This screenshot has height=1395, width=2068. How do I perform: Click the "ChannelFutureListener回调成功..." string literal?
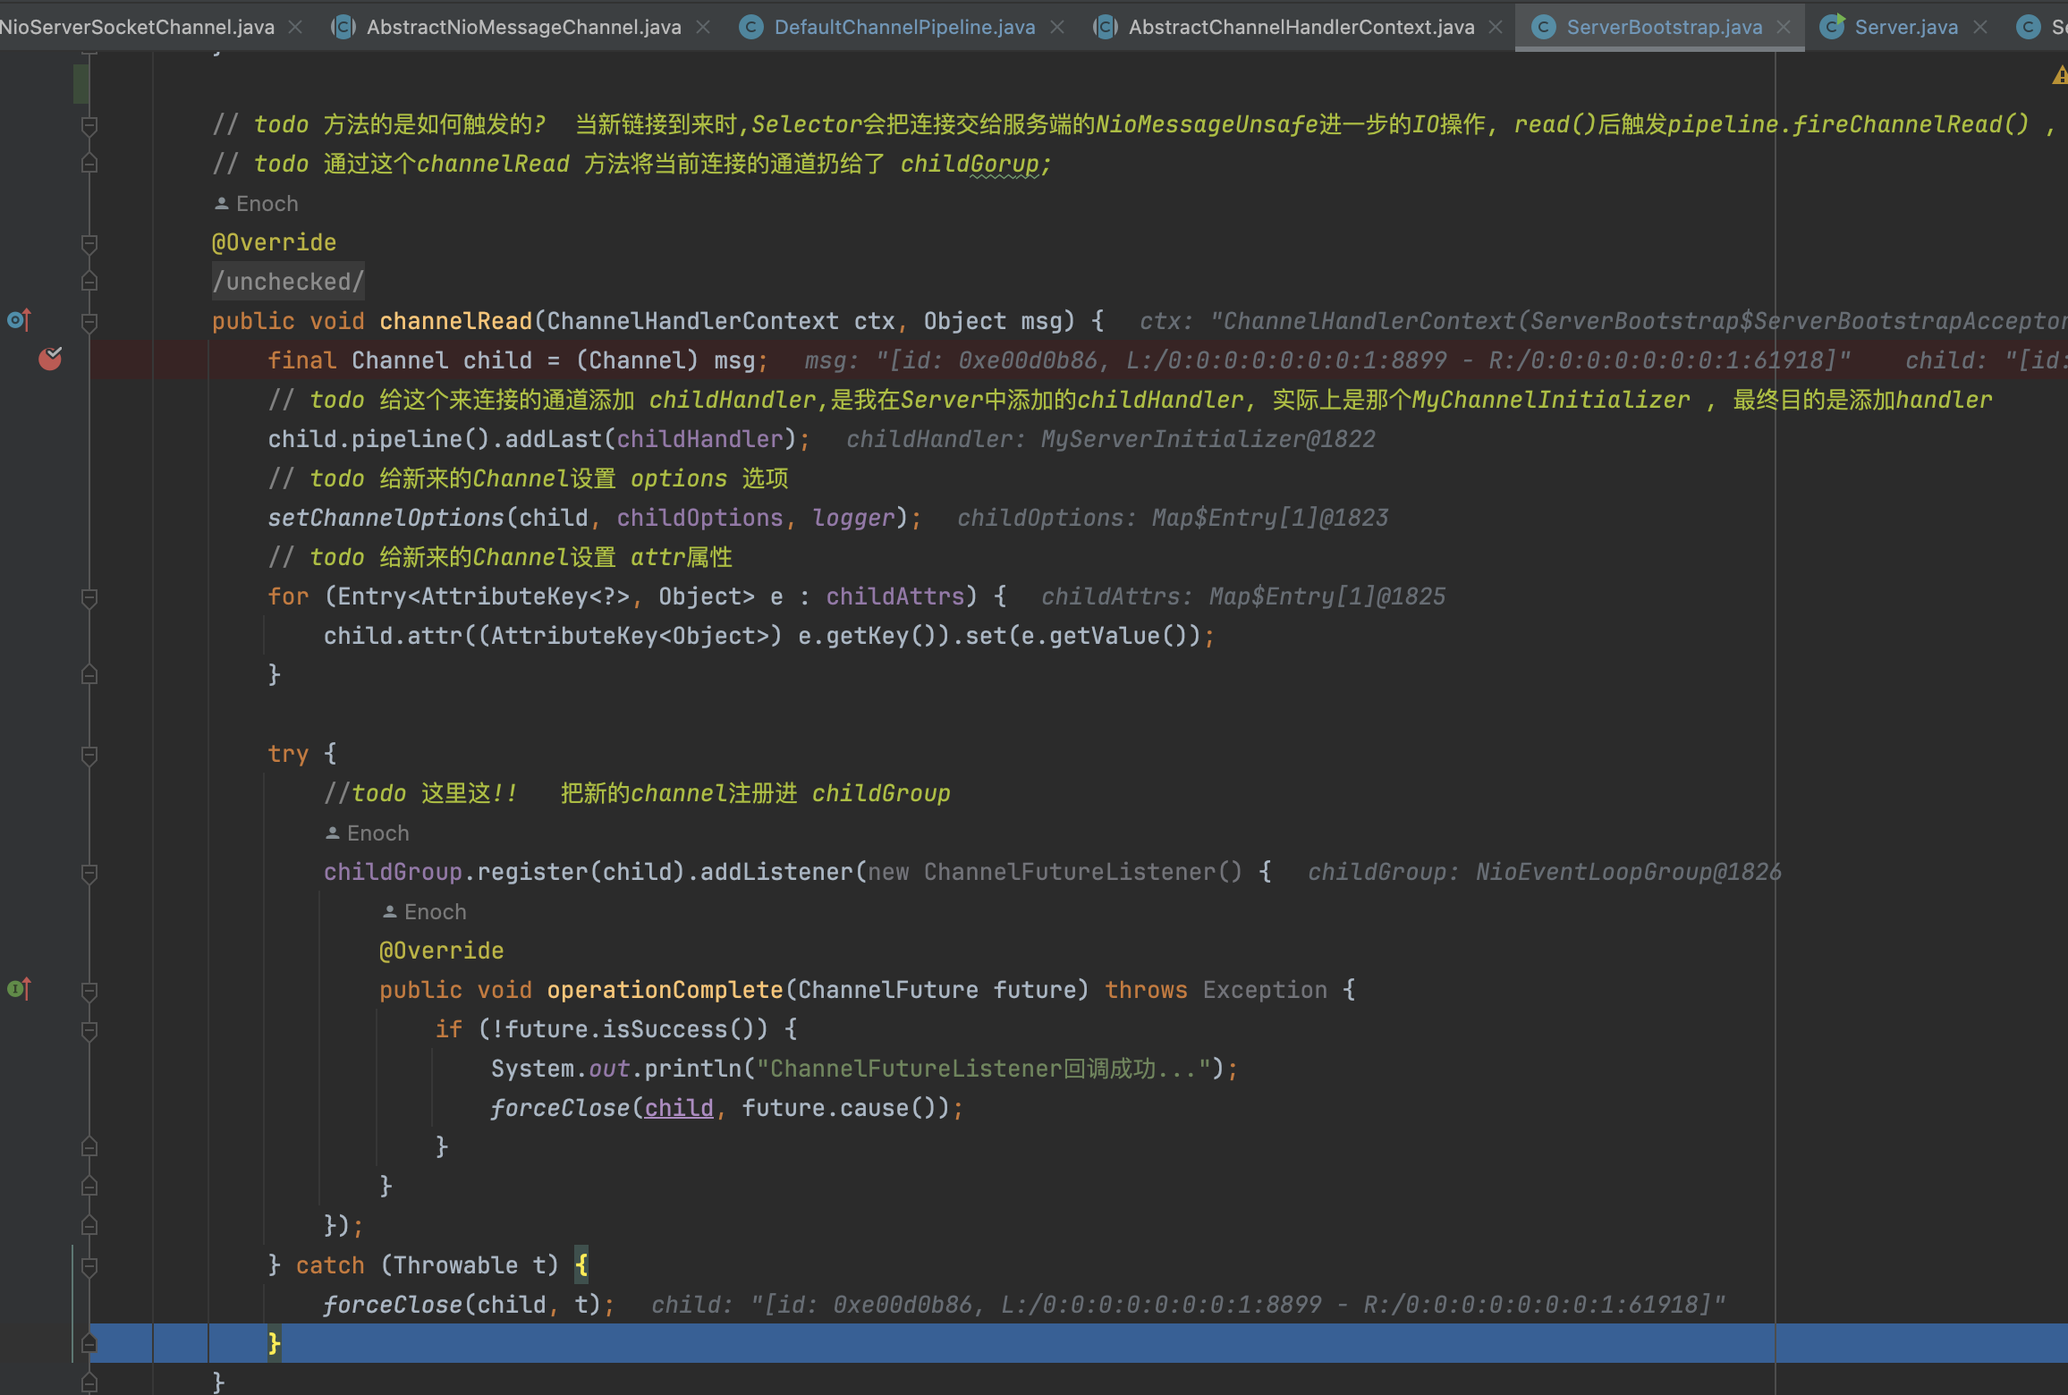(984, 1069)
